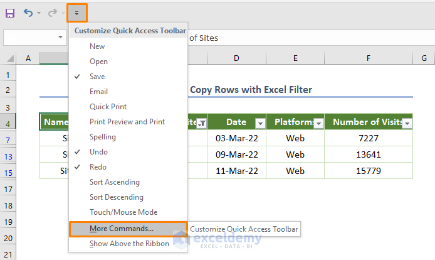Screen dimensions: 435x260
Task: Open the Undo history dropdown arrow
Action: [39, 13]
